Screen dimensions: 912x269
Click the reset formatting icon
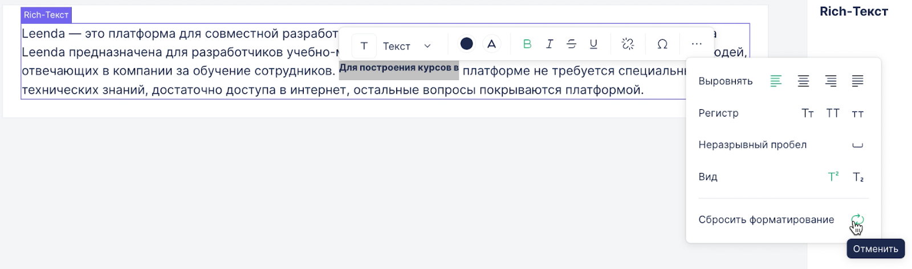857,220
